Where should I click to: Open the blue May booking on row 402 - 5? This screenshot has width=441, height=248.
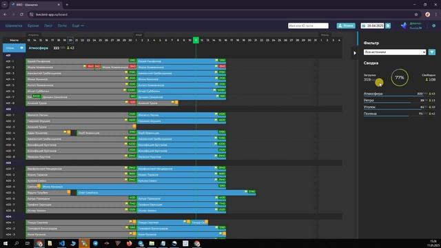click(x=181, y=139)
